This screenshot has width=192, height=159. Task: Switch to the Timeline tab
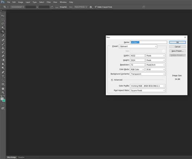(x=21, y=157)
